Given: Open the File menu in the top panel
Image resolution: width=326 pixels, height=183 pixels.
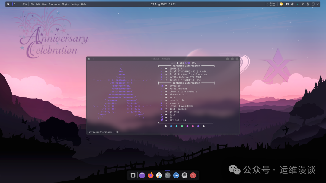Looking at the screenshot, I should [32, 4].
